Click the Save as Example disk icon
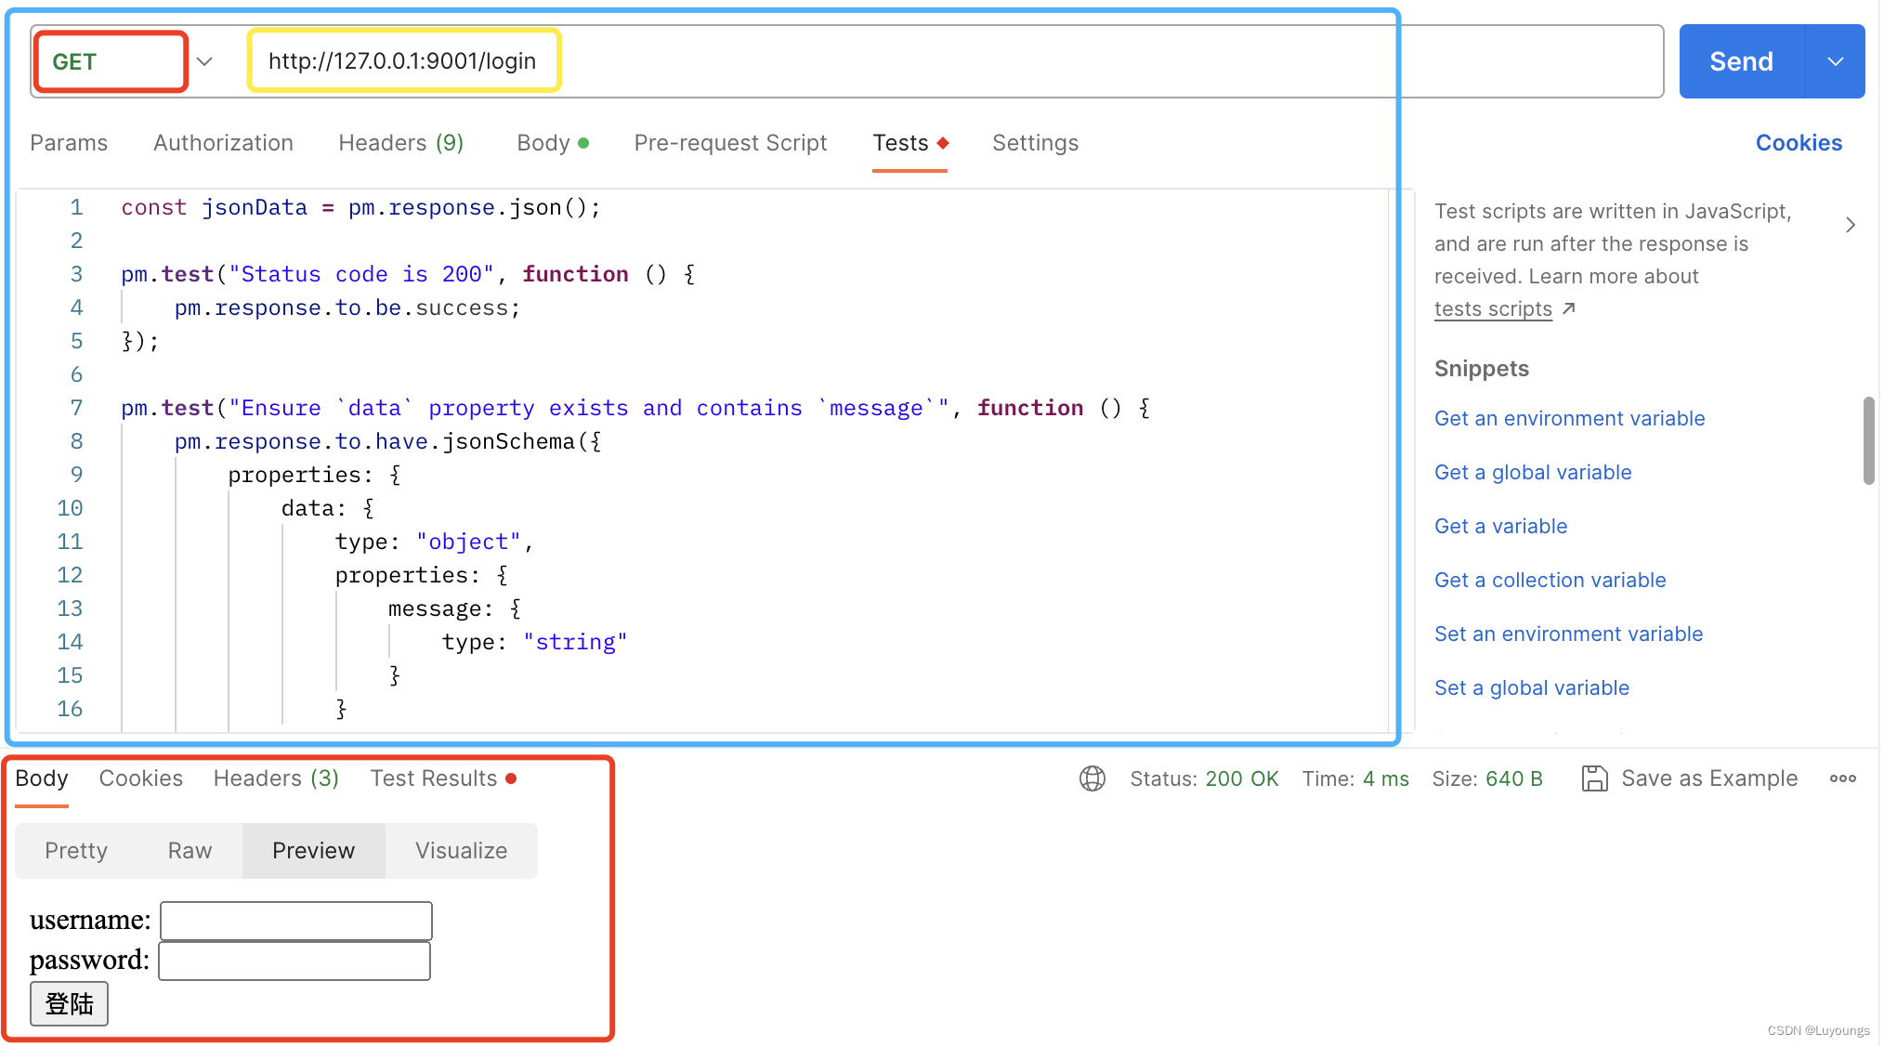This screenshot has width=1884, height=1046. (x=1594, y=778)
